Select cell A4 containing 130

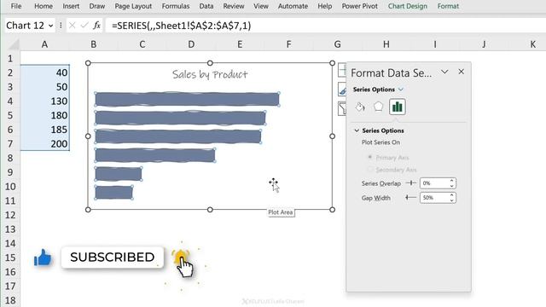pos(45,101)
